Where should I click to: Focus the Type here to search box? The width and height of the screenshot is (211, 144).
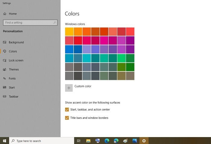click(x=42, y=141)
